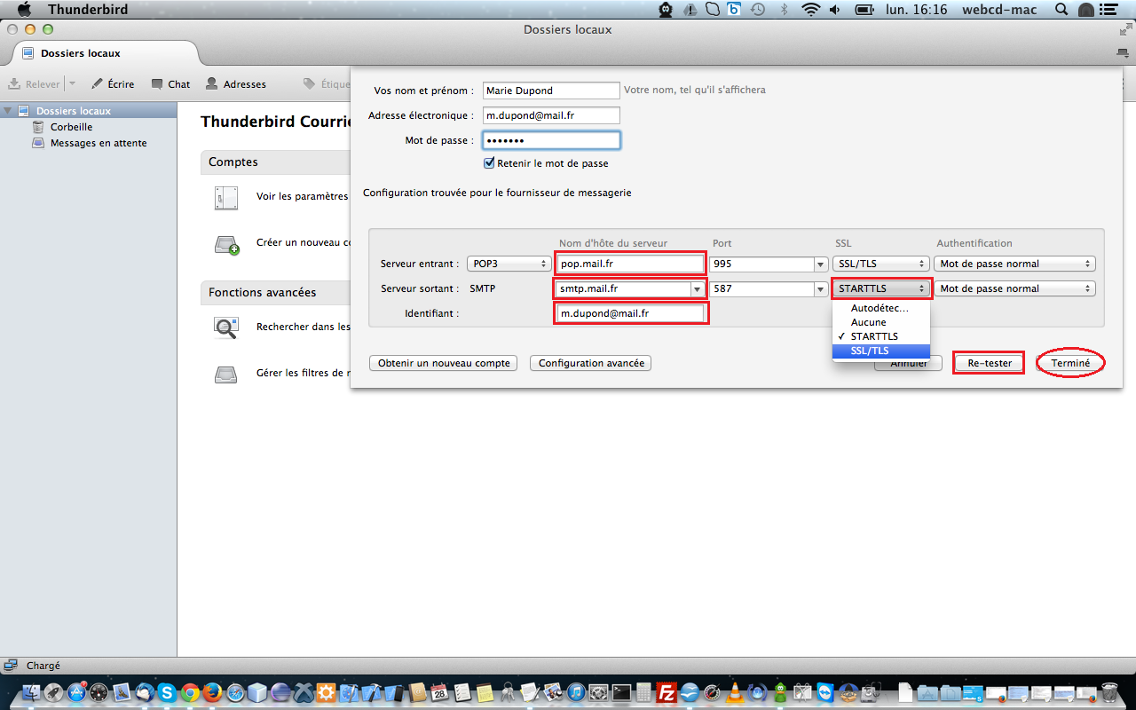Click the Re-tester button
The image size is (1136, 710).
tap(990, 363)
